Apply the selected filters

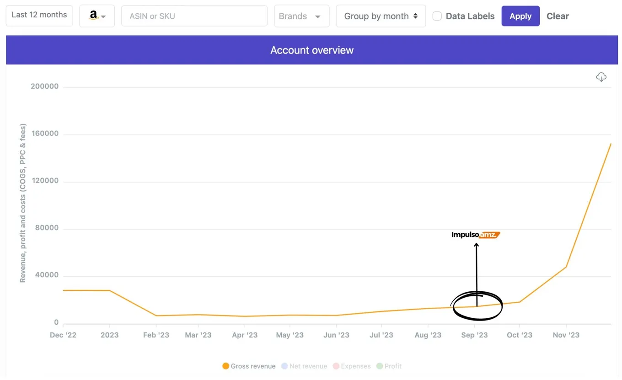(x=520, y=16)
